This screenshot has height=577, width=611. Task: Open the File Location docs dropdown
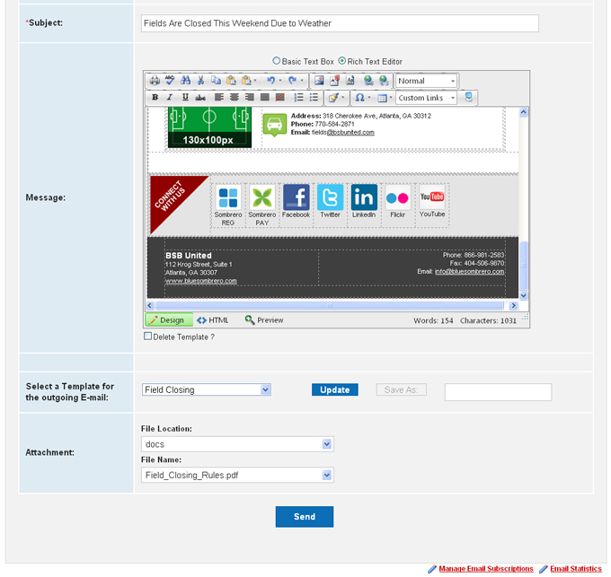click(237, 444)
